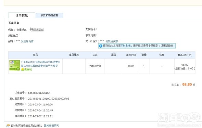The width and height of the screenshot is (202, 128).
Task: Click the 所在地区 label
Action: 14,36
